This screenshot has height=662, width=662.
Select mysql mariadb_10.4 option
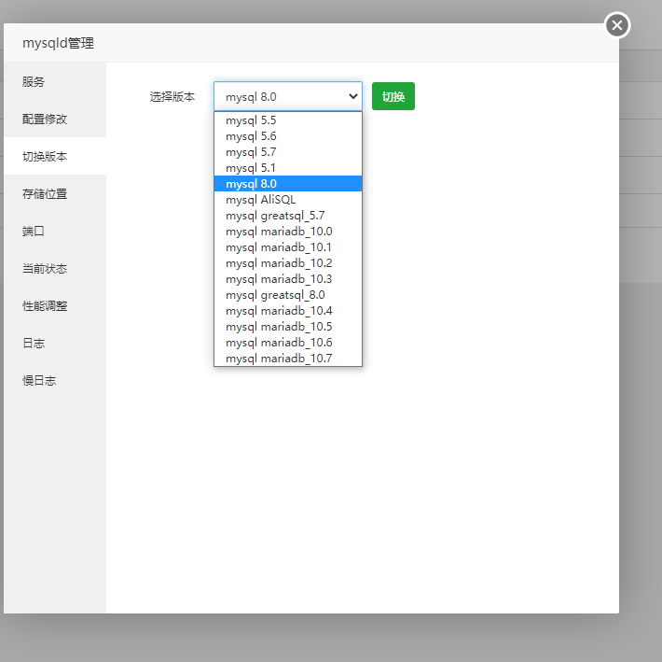click(288, 310)
